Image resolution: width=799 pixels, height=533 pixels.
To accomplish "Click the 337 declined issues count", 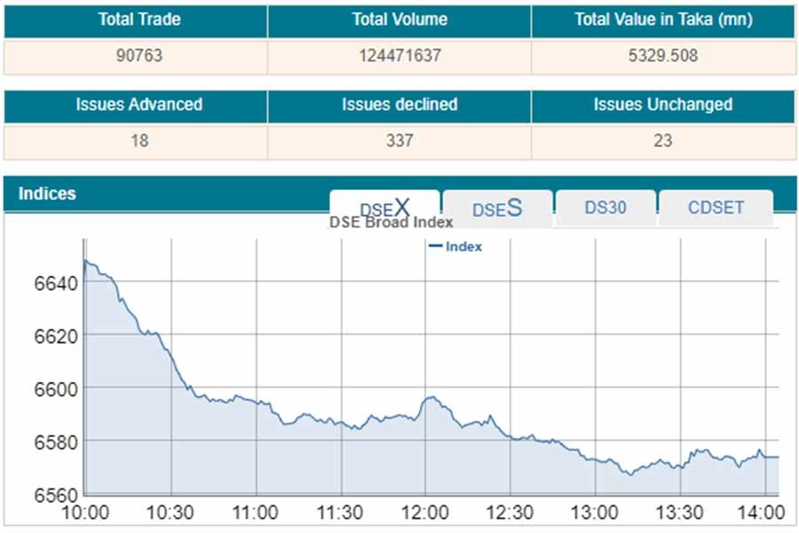I will [399, 140].
